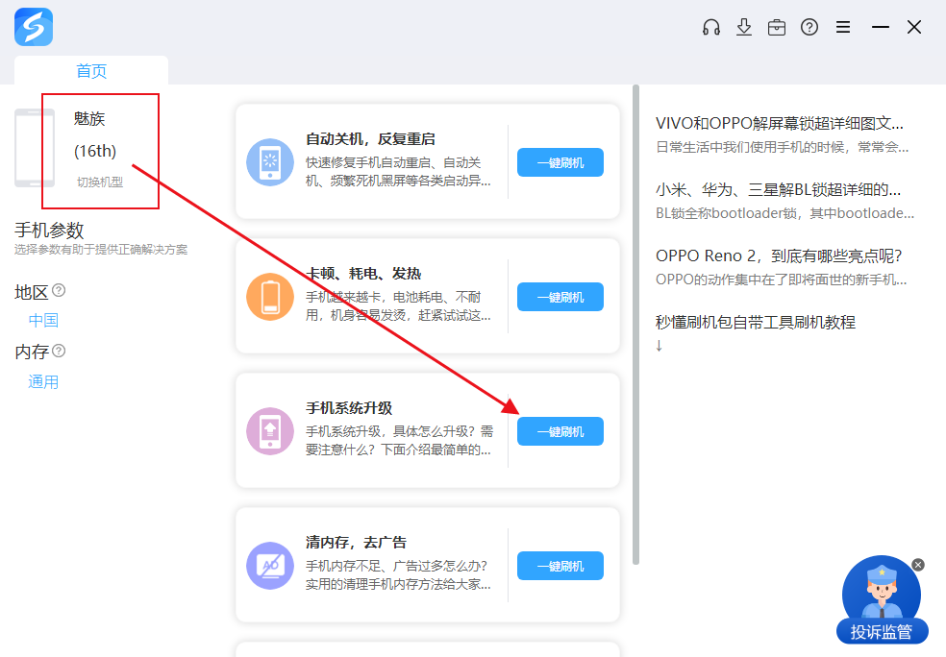Open article OPPO Reno 2，到底有哪些亮点呢
Screen dimensions: 946x657
tap(779, 256)
